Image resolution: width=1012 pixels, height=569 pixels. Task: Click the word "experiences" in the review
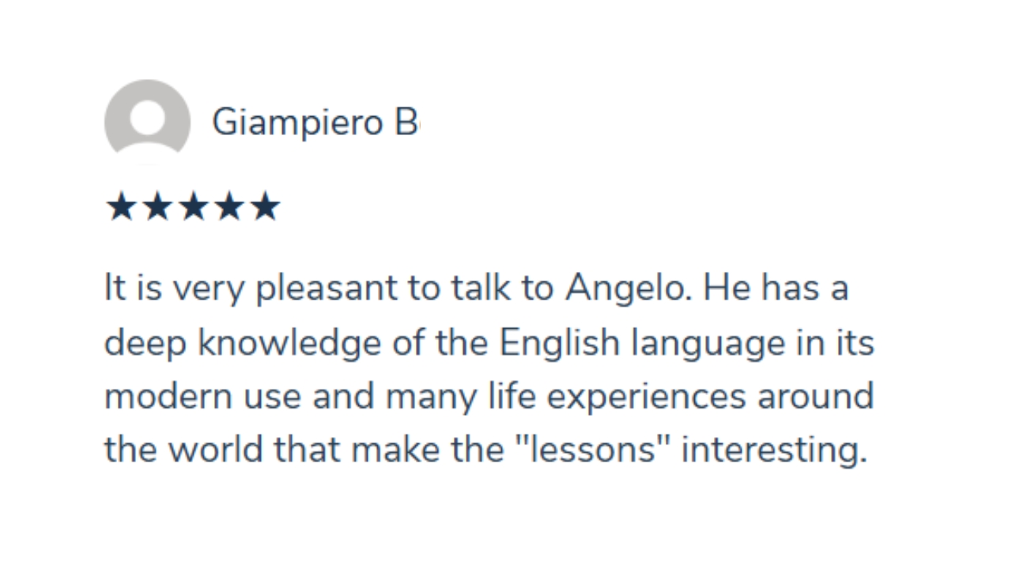tap(646, 397)
